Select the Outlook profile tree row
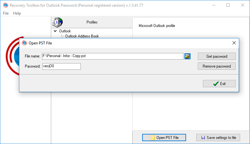250x144 pixels. coord(65,31)
